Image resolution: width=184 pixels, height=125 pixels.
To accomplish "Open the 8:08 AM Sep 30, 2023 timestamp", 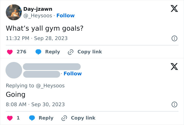I will click(x=35, y=105).
